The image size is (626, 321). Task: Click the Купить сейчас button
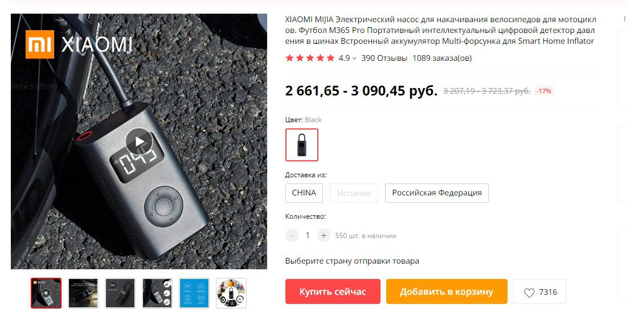click(333, 291)
